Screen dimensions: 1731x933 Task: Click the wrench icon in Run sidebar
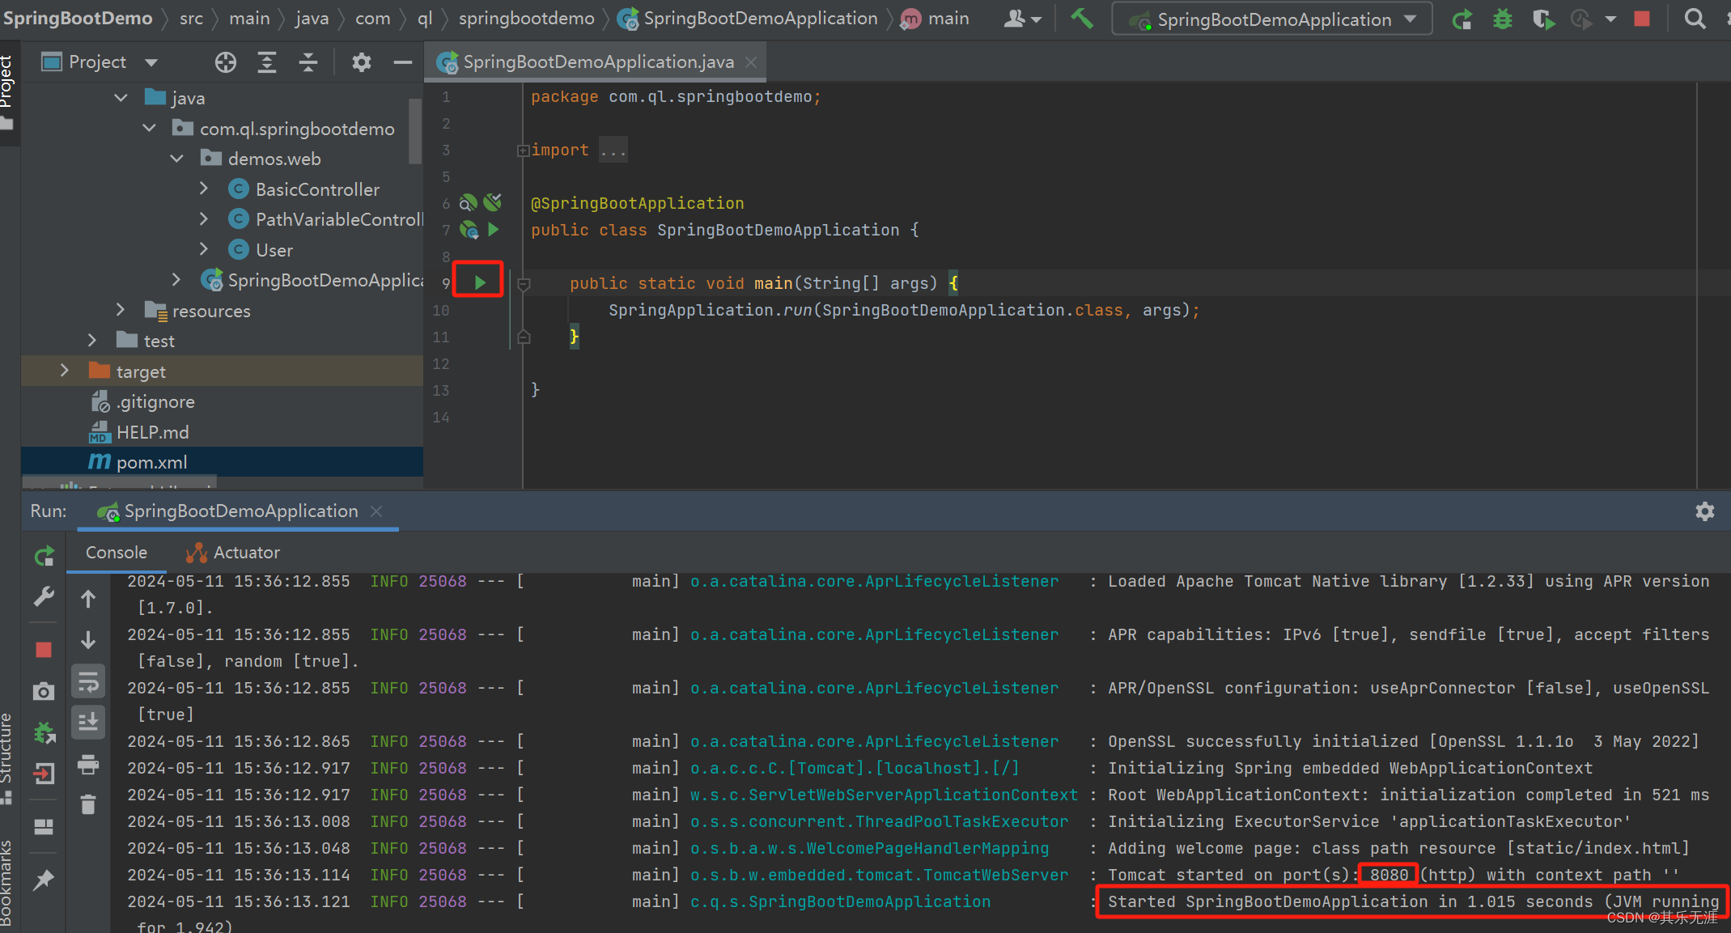click(44, 597)
